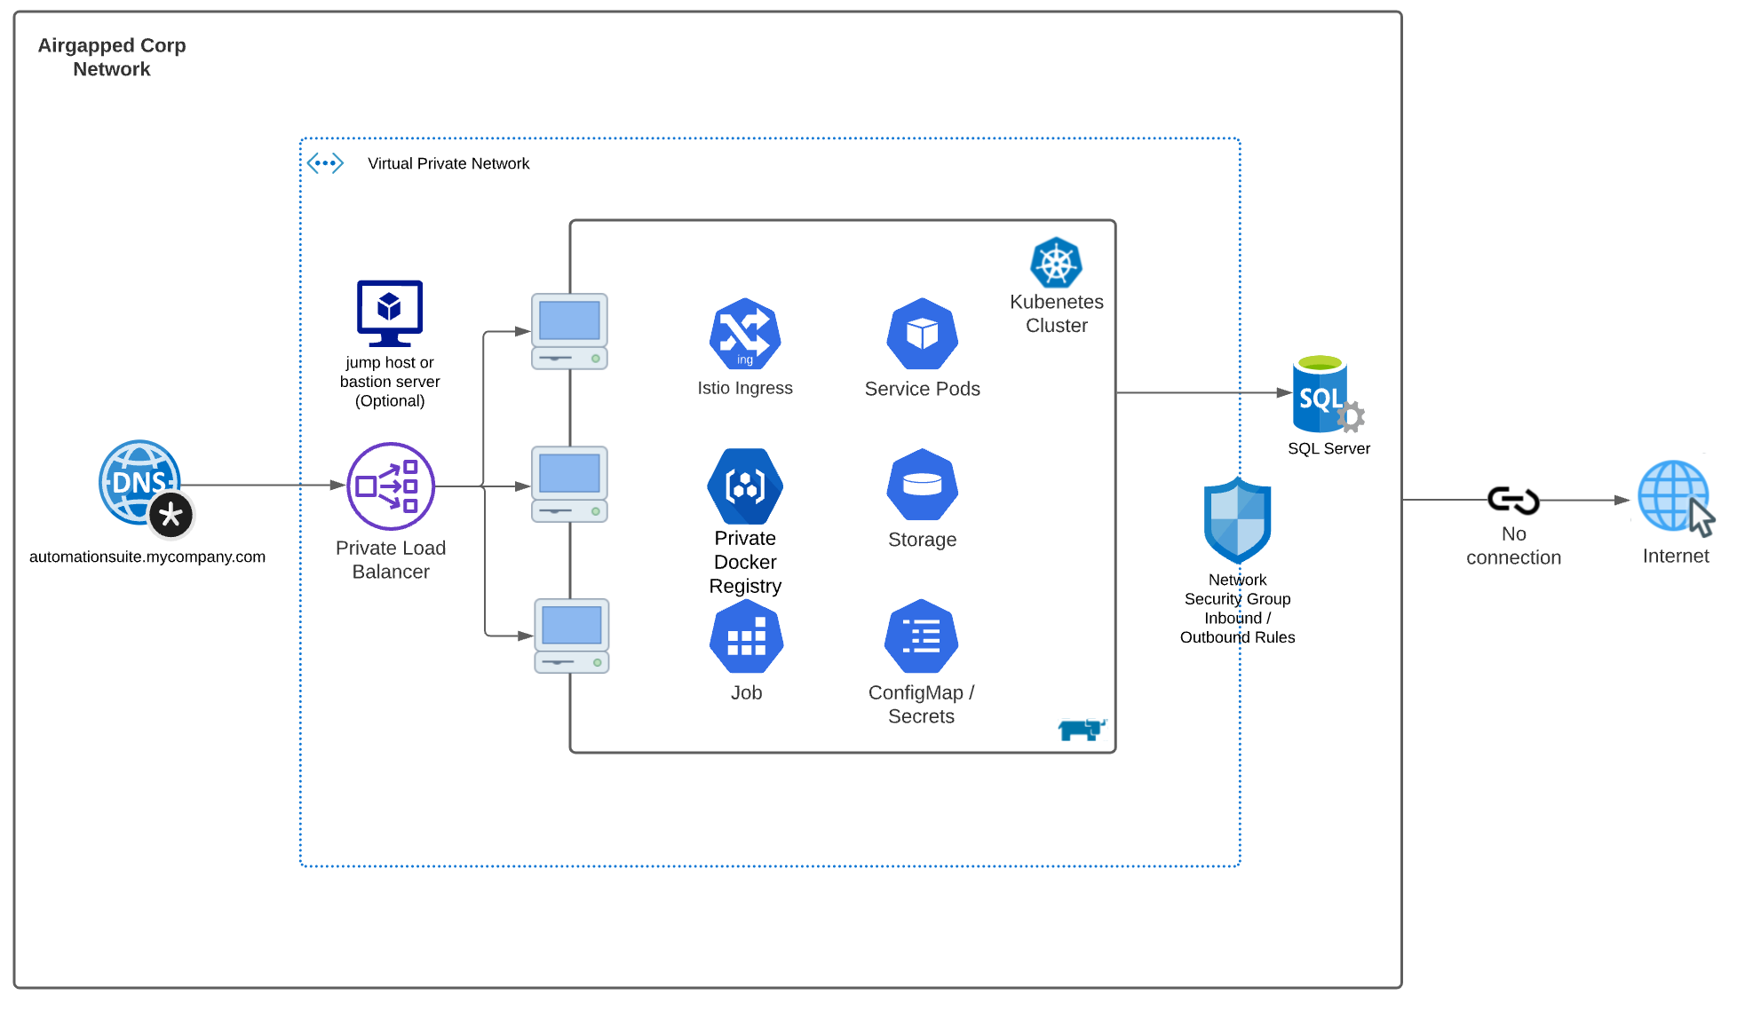Select the top server node icon

click(x=569, y=331)
